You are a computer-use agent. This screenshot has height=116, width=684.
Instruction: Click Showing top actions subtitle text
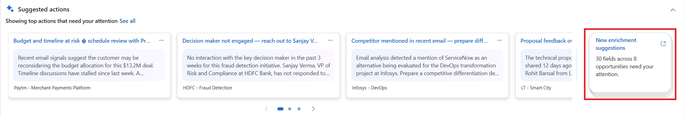61,21
